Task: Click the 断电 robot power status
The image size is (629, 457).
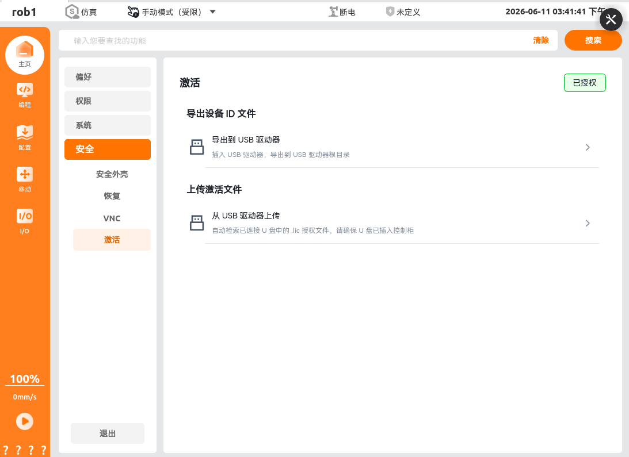Action: [342, 12]
